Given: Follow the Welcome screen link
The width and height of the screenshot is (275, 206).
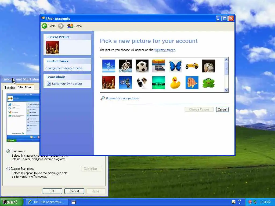Looking at the screenshot, I should coord(165,50).
